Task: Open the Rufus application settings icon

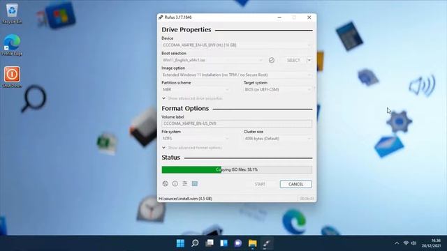Action: (x=184, y=184)
